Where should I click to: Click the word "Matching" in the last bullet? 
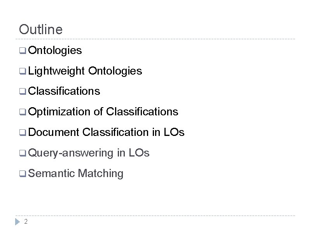point(100,174)
